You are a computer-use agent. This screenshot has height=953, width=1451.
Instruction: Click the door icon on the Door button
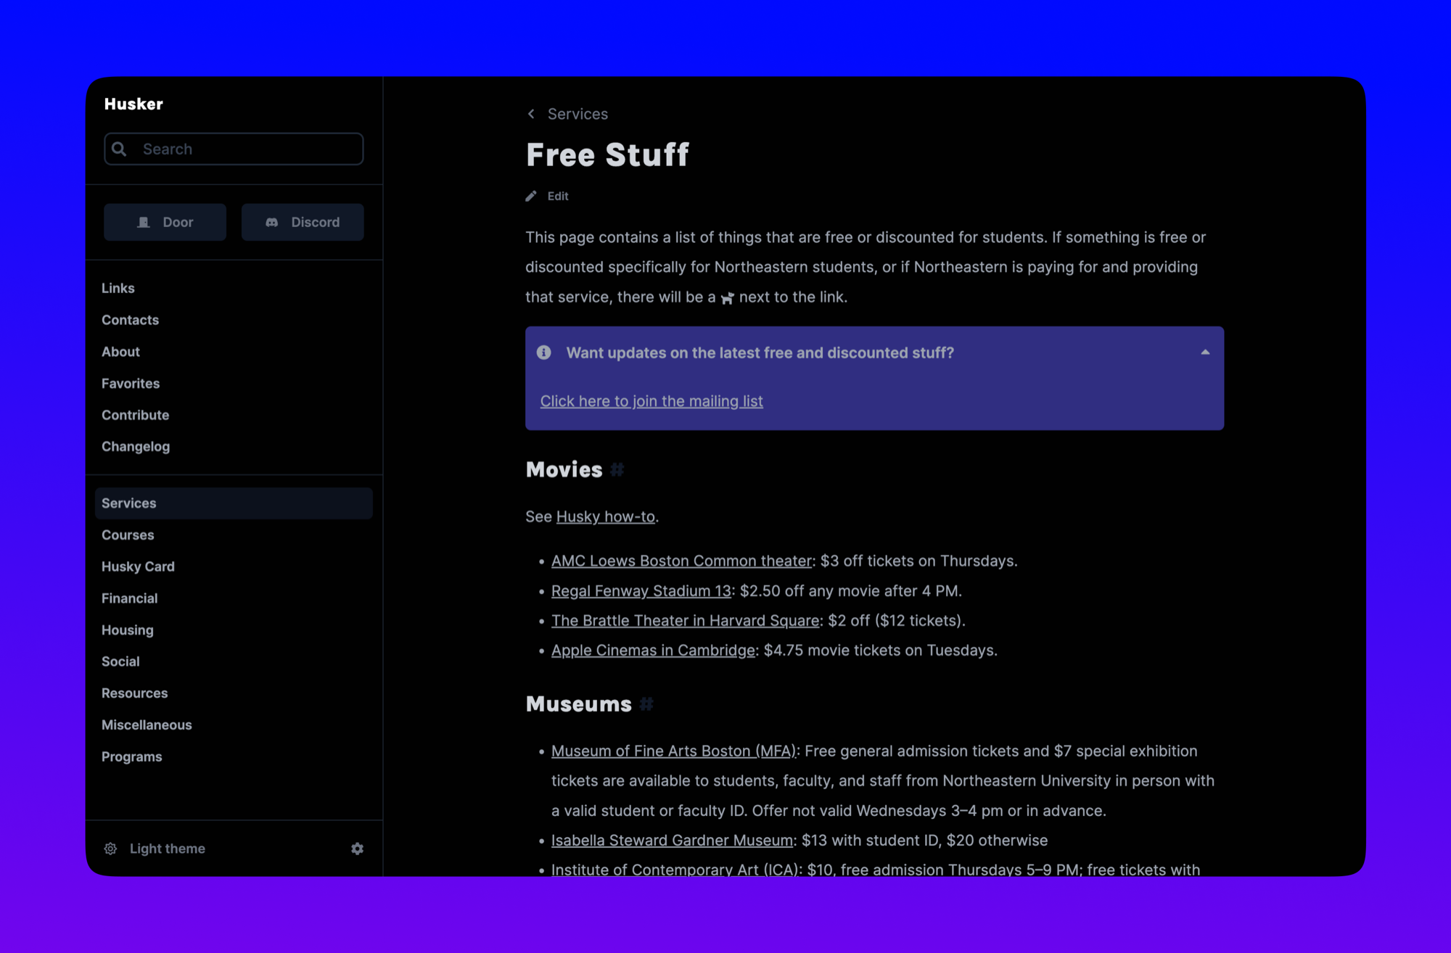pos(146,222)
